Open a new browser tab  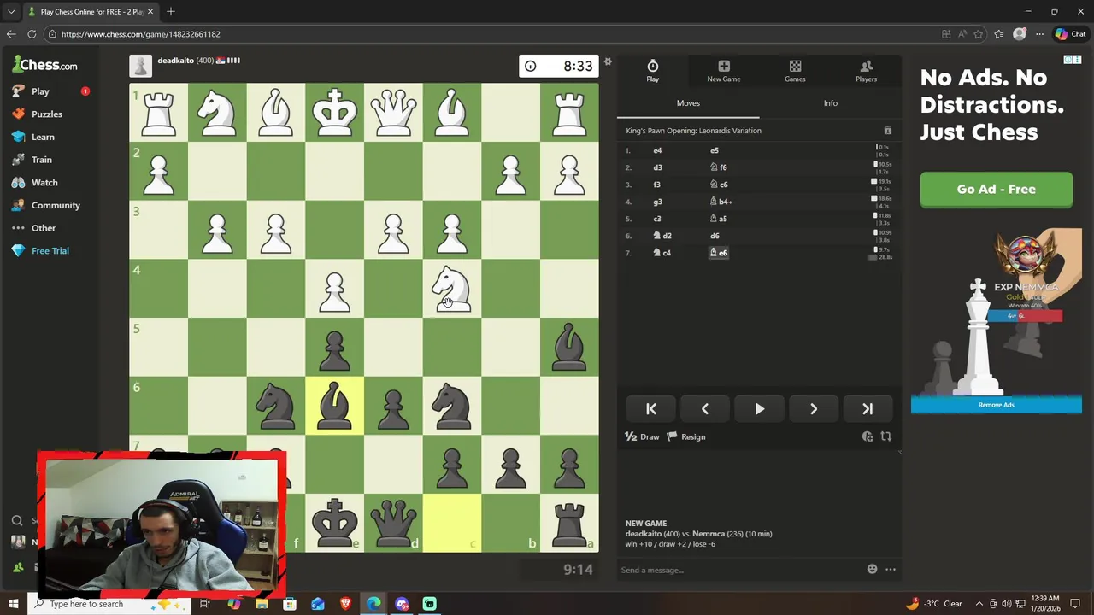pyautogui.click(x=171, y=11)
